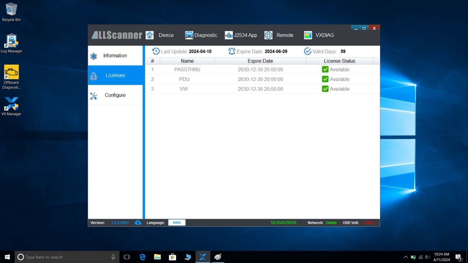Open the Windows Start menu
468x263 pixels.
tap(7, 257)
